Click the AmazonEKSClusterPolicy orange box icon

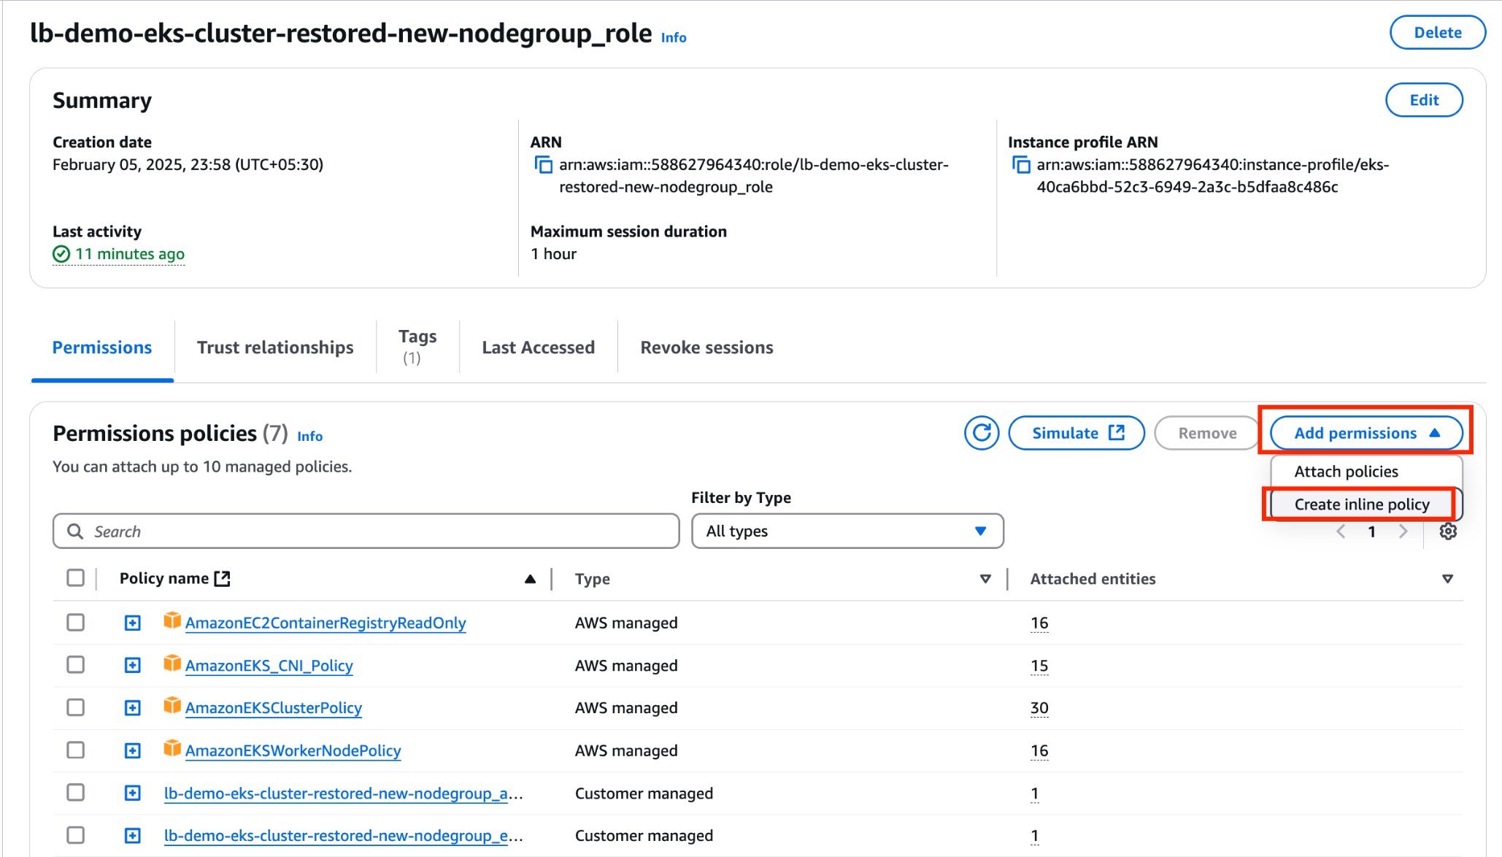tap(172, 706)
